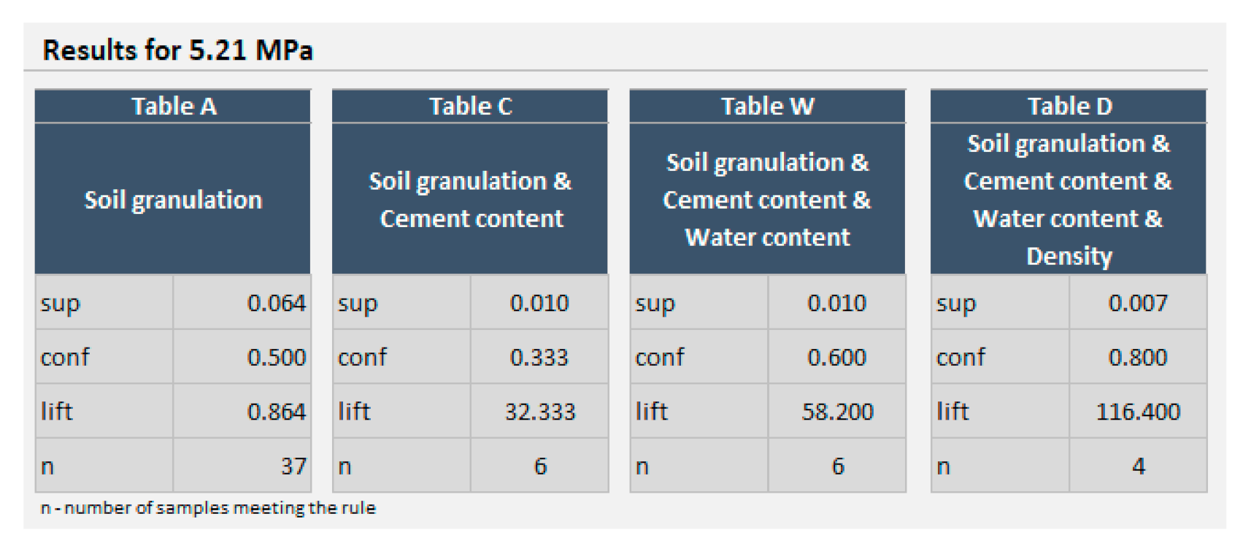1251x546 pixels.
Task: Click Table A n value 37
Action: 293,466
